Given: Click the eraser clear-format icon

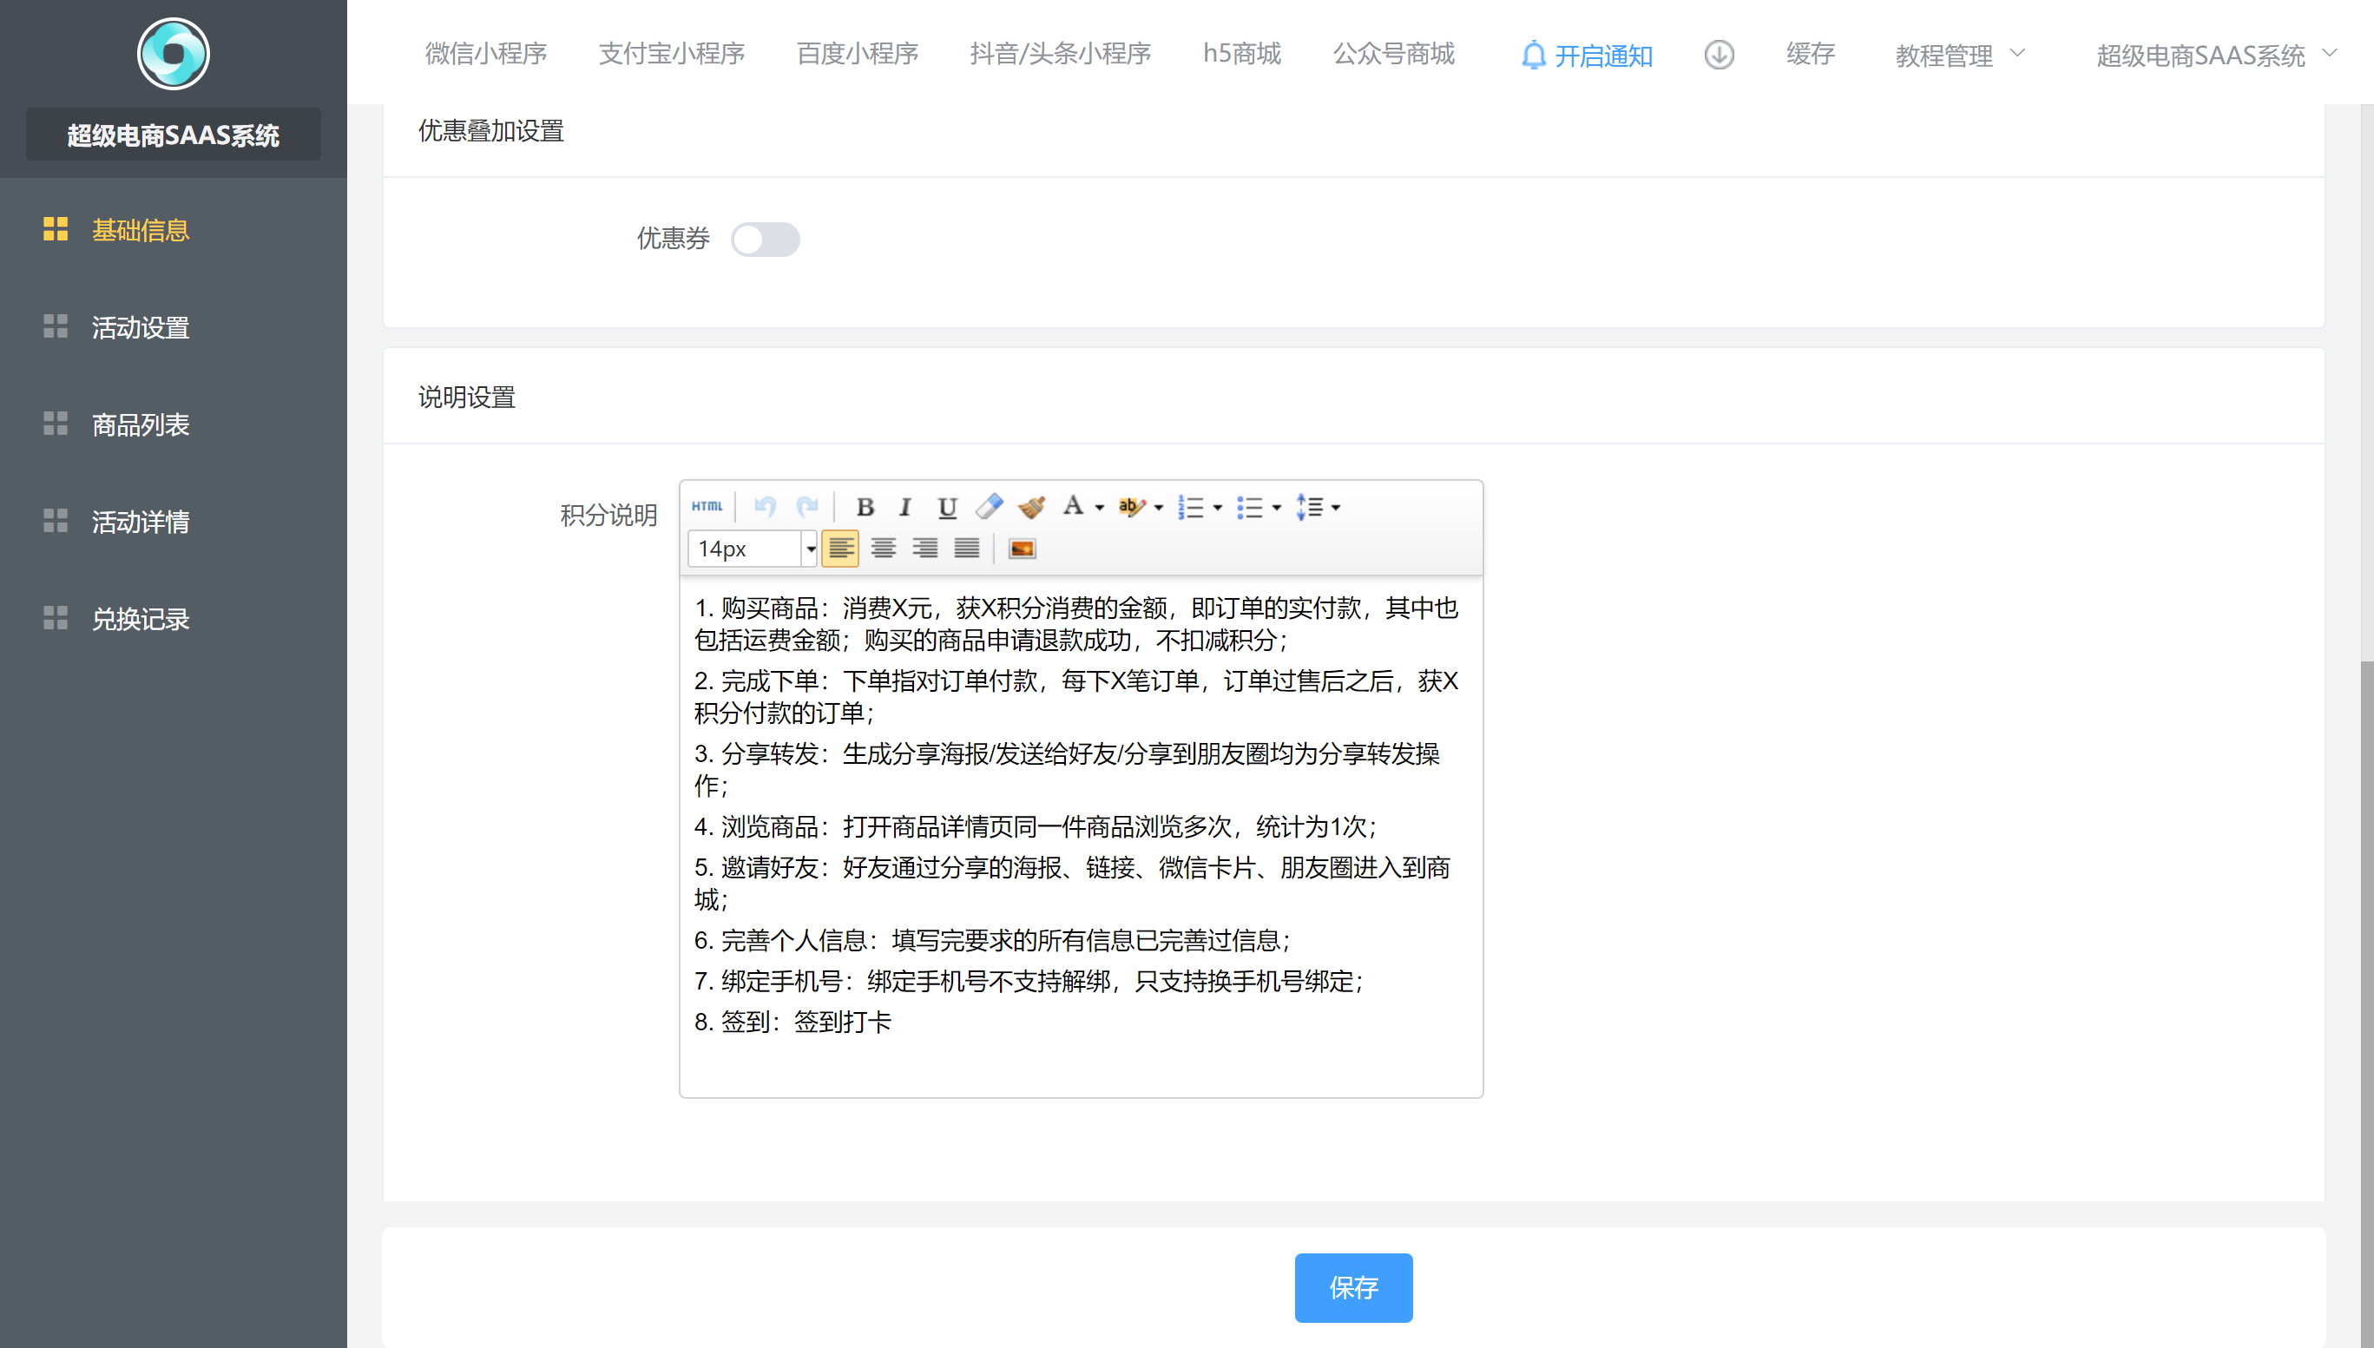Looking at the screenshot, I should [989, 506].
